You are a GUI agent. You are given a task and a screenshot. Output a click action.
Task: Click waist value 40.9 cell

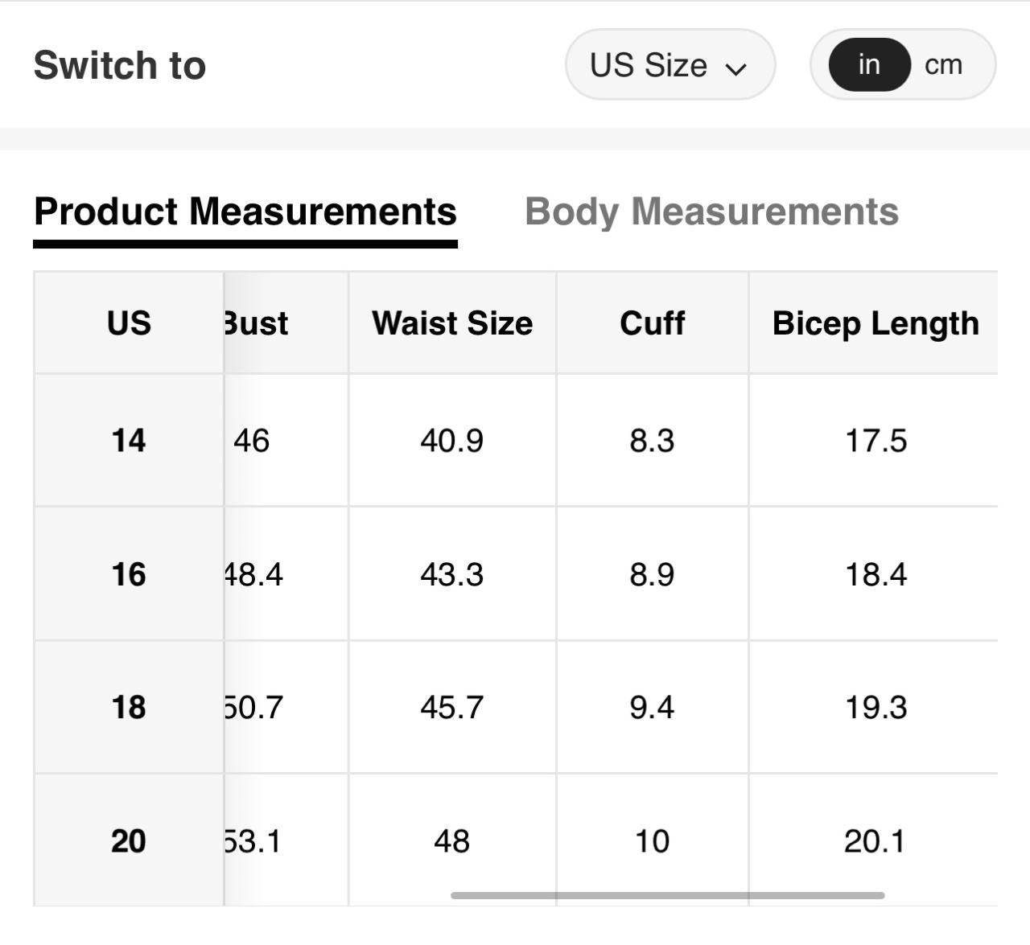[x=452, y=441]
